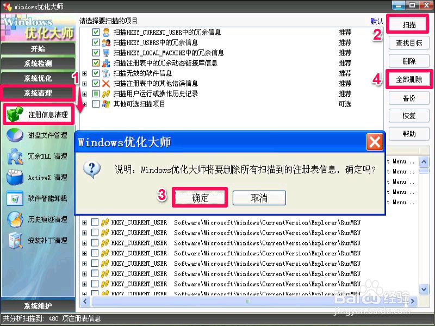Click red X icon of 其他错误信息 item
The width and height of the screenshot is (435, 326).
click(x=106, y=84)
